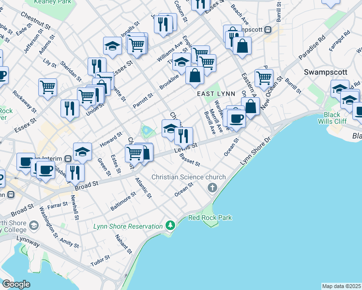Select the Nahant St label
Screen dimensions: 362x290
pyautogui.click(x=124, y=244)
